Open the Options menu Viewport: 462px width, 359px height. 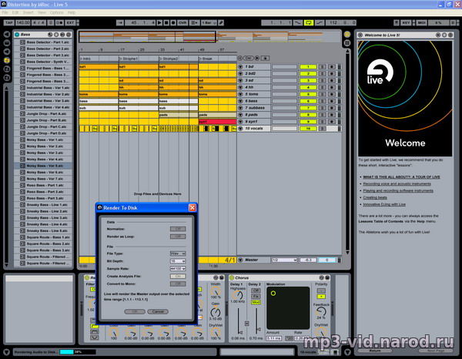click(x=56, y=12)
